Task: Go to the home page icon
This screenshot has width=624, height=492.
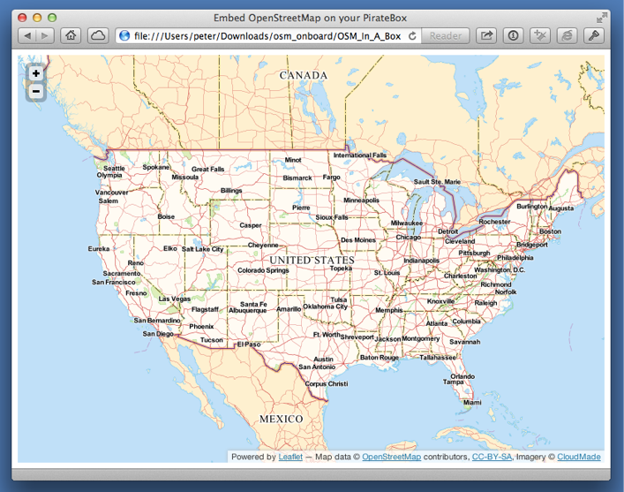Action: pyautogui.click(x=71, y=35)
